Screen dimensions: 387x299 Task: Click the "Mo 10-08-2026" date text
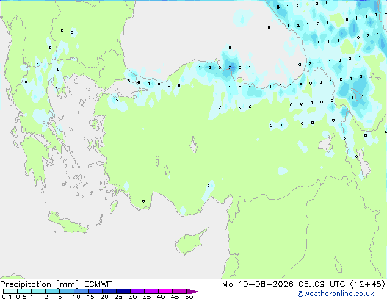[258, 284]
